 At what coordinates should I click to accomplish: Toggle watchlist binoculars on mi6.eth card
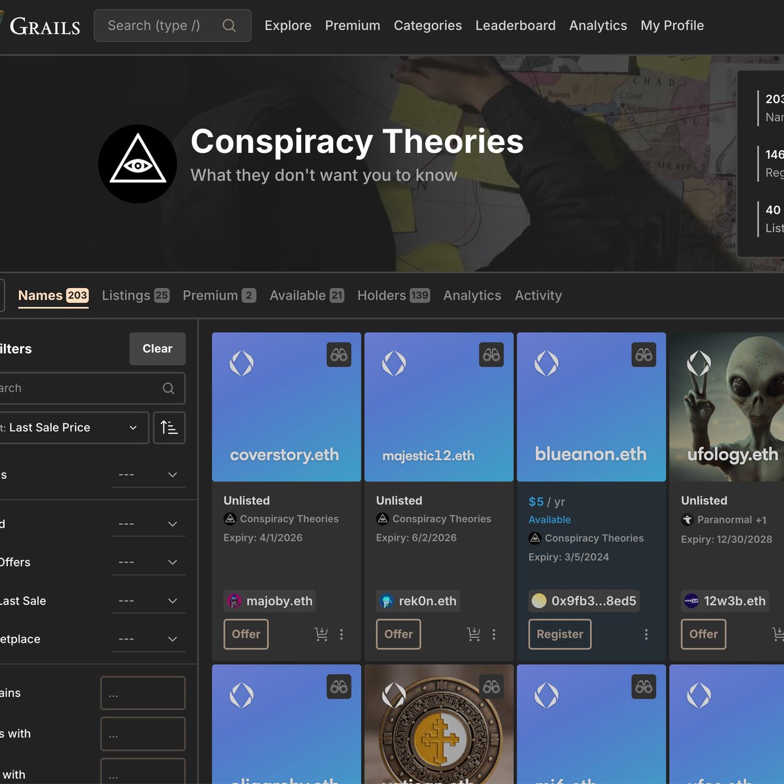click(x=644, y=687)
